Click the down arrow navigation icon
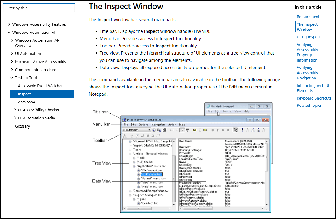 (223, 130)
